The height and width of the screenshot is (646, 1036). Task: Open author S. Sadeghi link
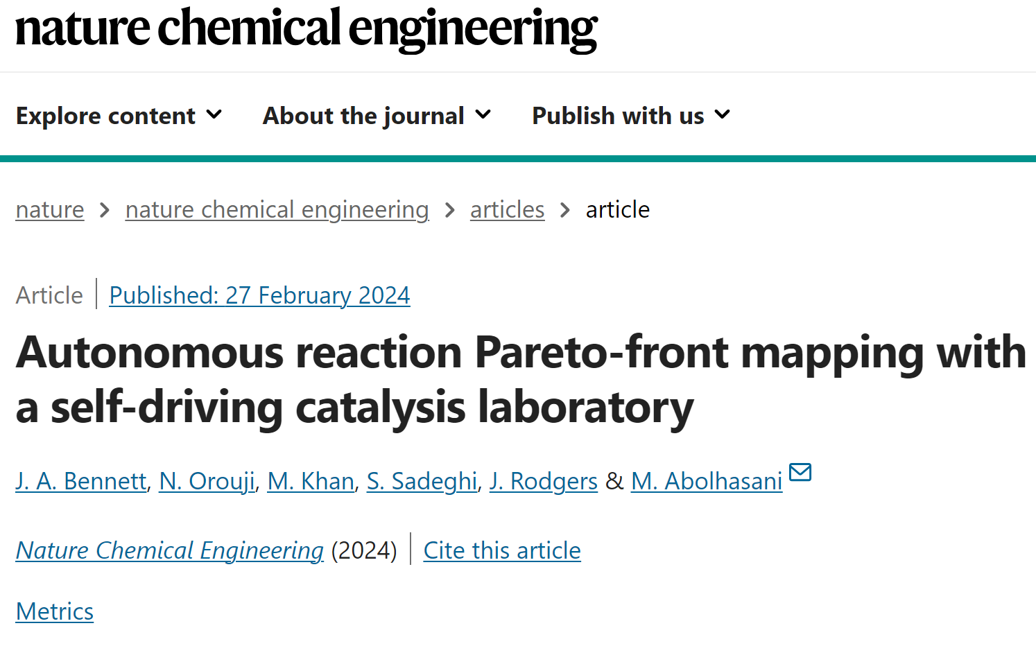[422, 481]
